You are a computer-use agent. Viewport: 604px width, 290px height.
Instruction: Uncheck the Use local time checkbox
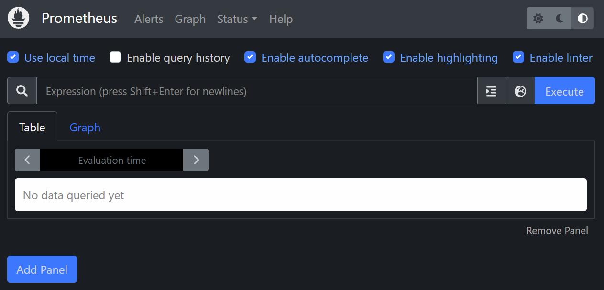click(x=13, y=57)
